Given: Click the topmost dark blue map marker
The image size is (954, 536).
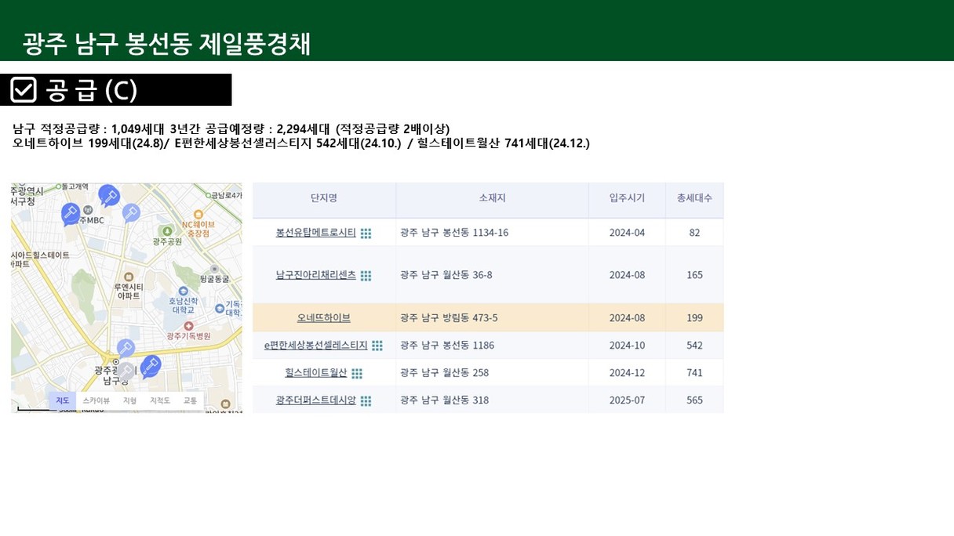Looking at the screenshot, I should pyautogui.click(x=108, y=194).
